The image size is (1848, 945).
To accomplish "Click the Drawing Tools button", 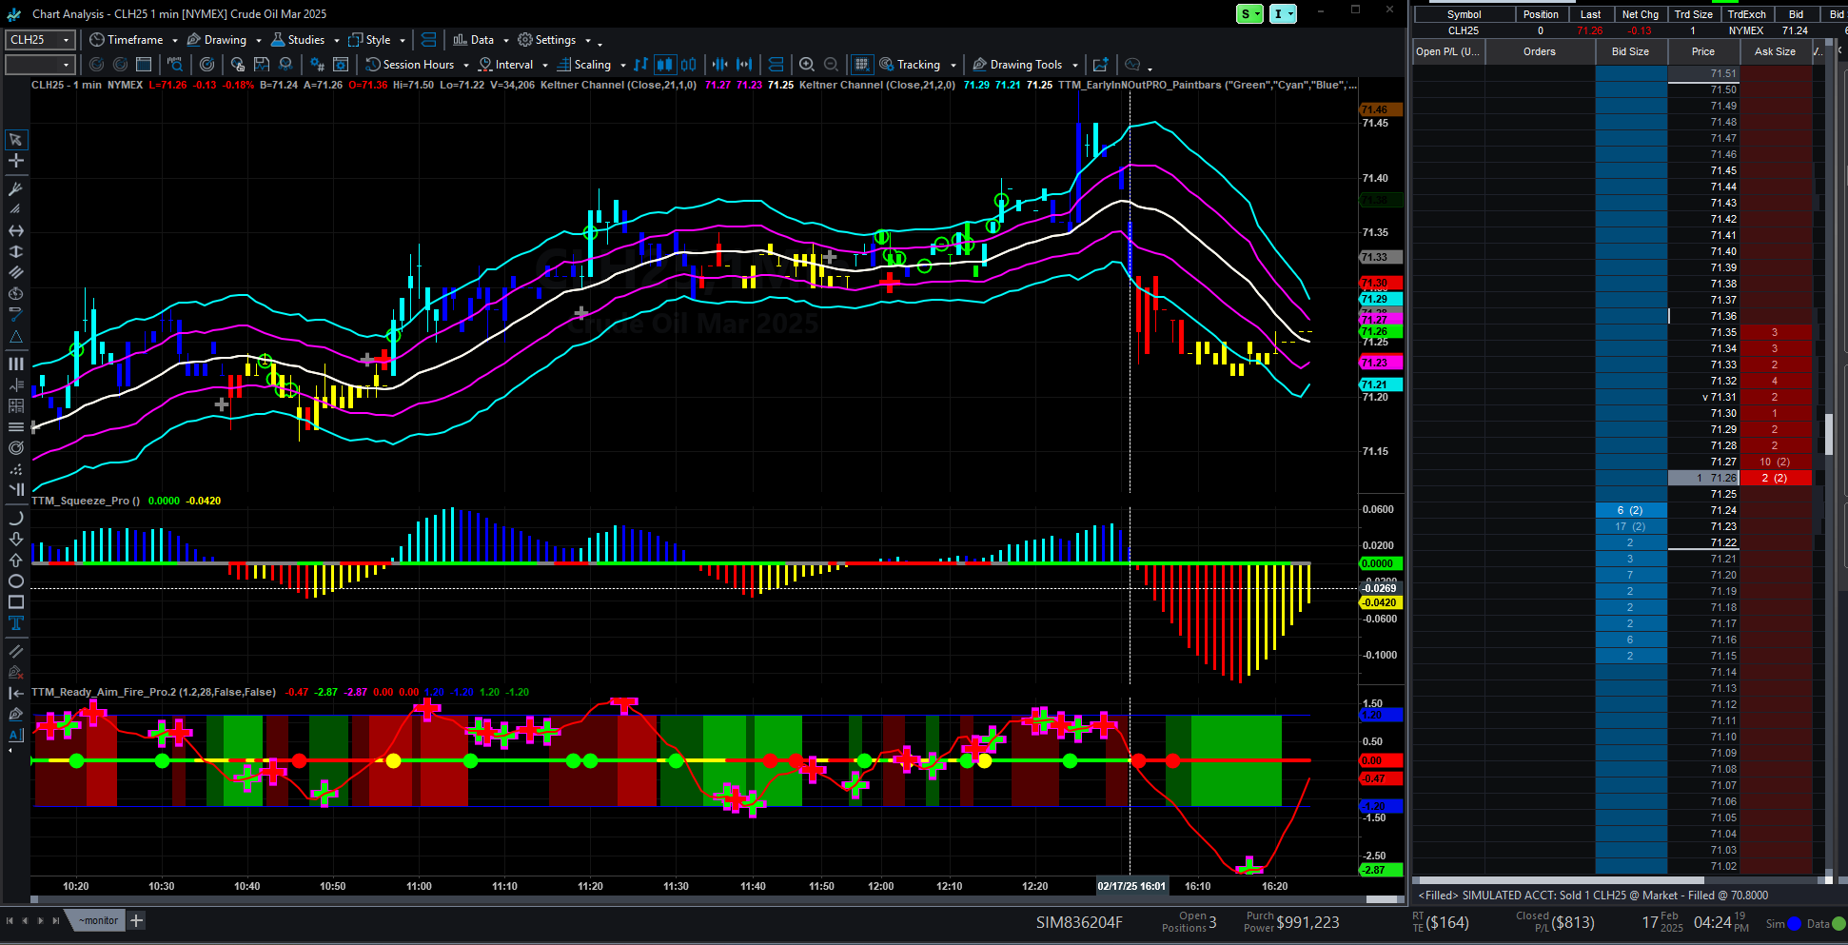I will point(1025,65).
